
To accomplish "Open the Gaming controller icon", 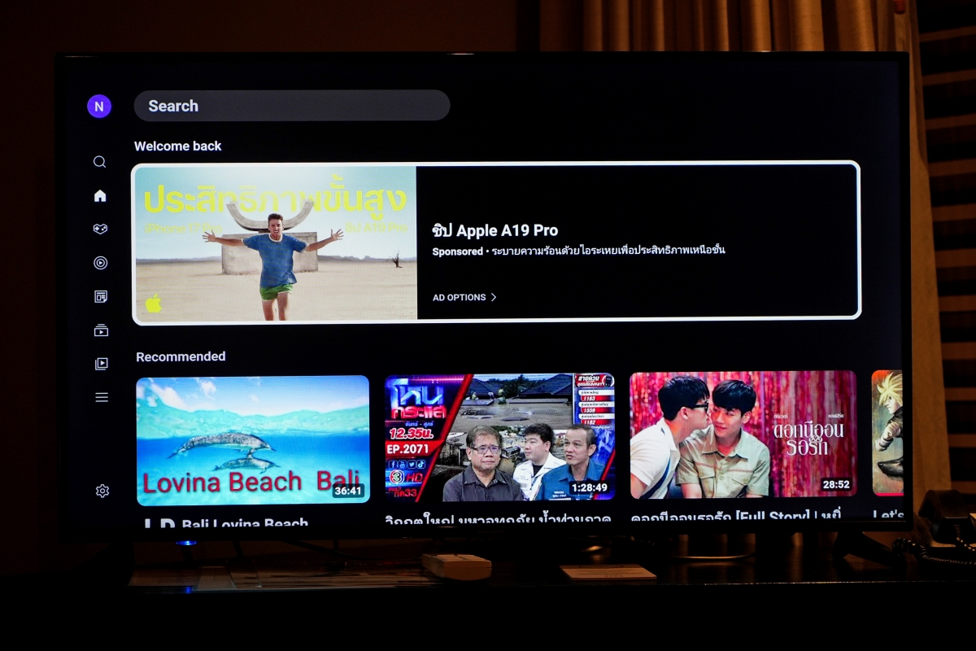I will click(100, 229).
